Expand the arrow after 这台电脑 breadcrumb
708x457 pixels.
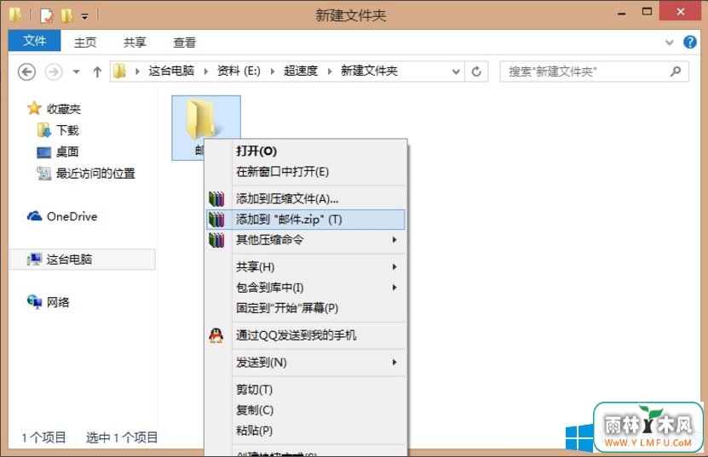(x=206, y=71)
